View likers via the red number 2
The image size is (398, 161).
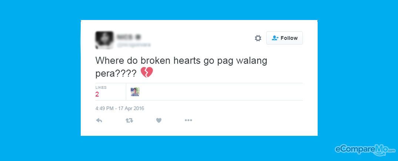pyautogui.click(x=97, y=94)
